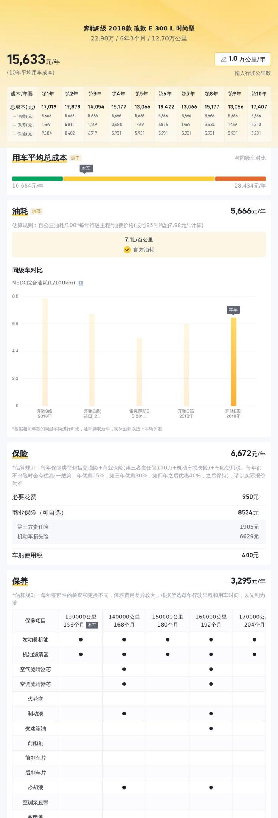
Task: Select the 第10年 column header
Action: (x=259, y=94)
